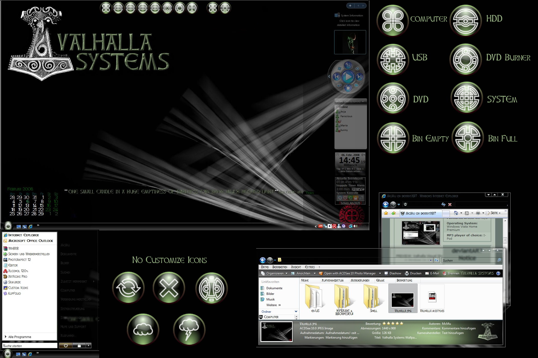Add a gadget with sidebar plus button
Viewport: 538px width, 358px height.
coord(350,6)
